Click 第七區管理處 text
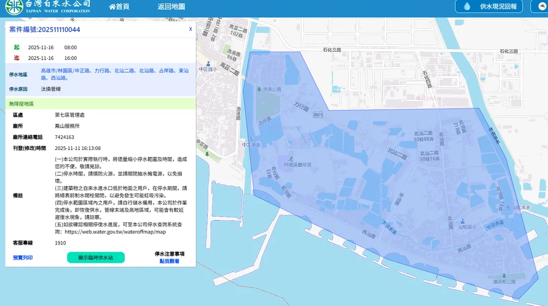This screenshot has height=306, width=548. click(70, 115)
